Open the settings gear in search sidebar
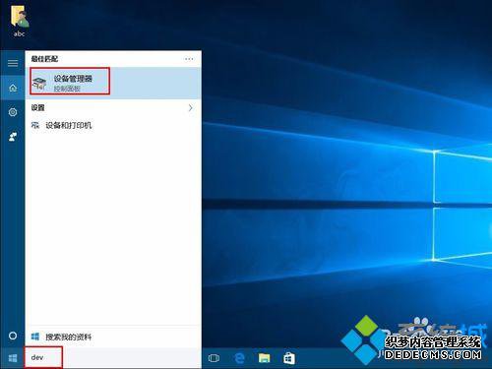 click(13, 112)
